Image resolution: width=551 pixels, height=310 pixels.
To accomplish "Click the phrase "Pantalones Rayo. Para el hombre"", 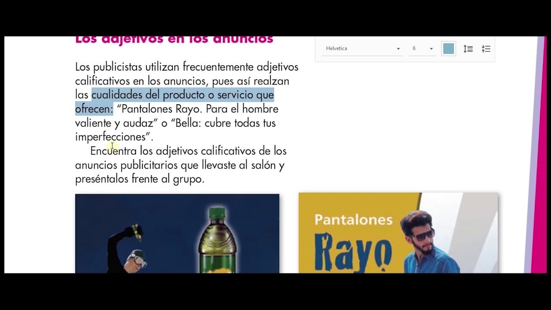I will pos(200,109).
